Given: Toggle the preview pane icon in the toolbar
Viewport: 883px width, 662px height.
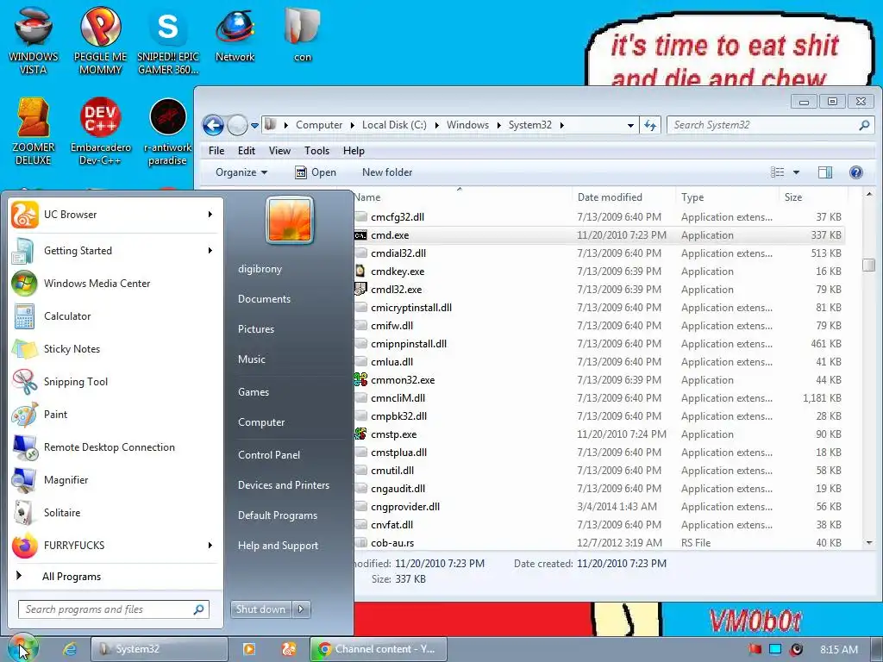Looking at the screenshot, I should click(x=825, y=172).
